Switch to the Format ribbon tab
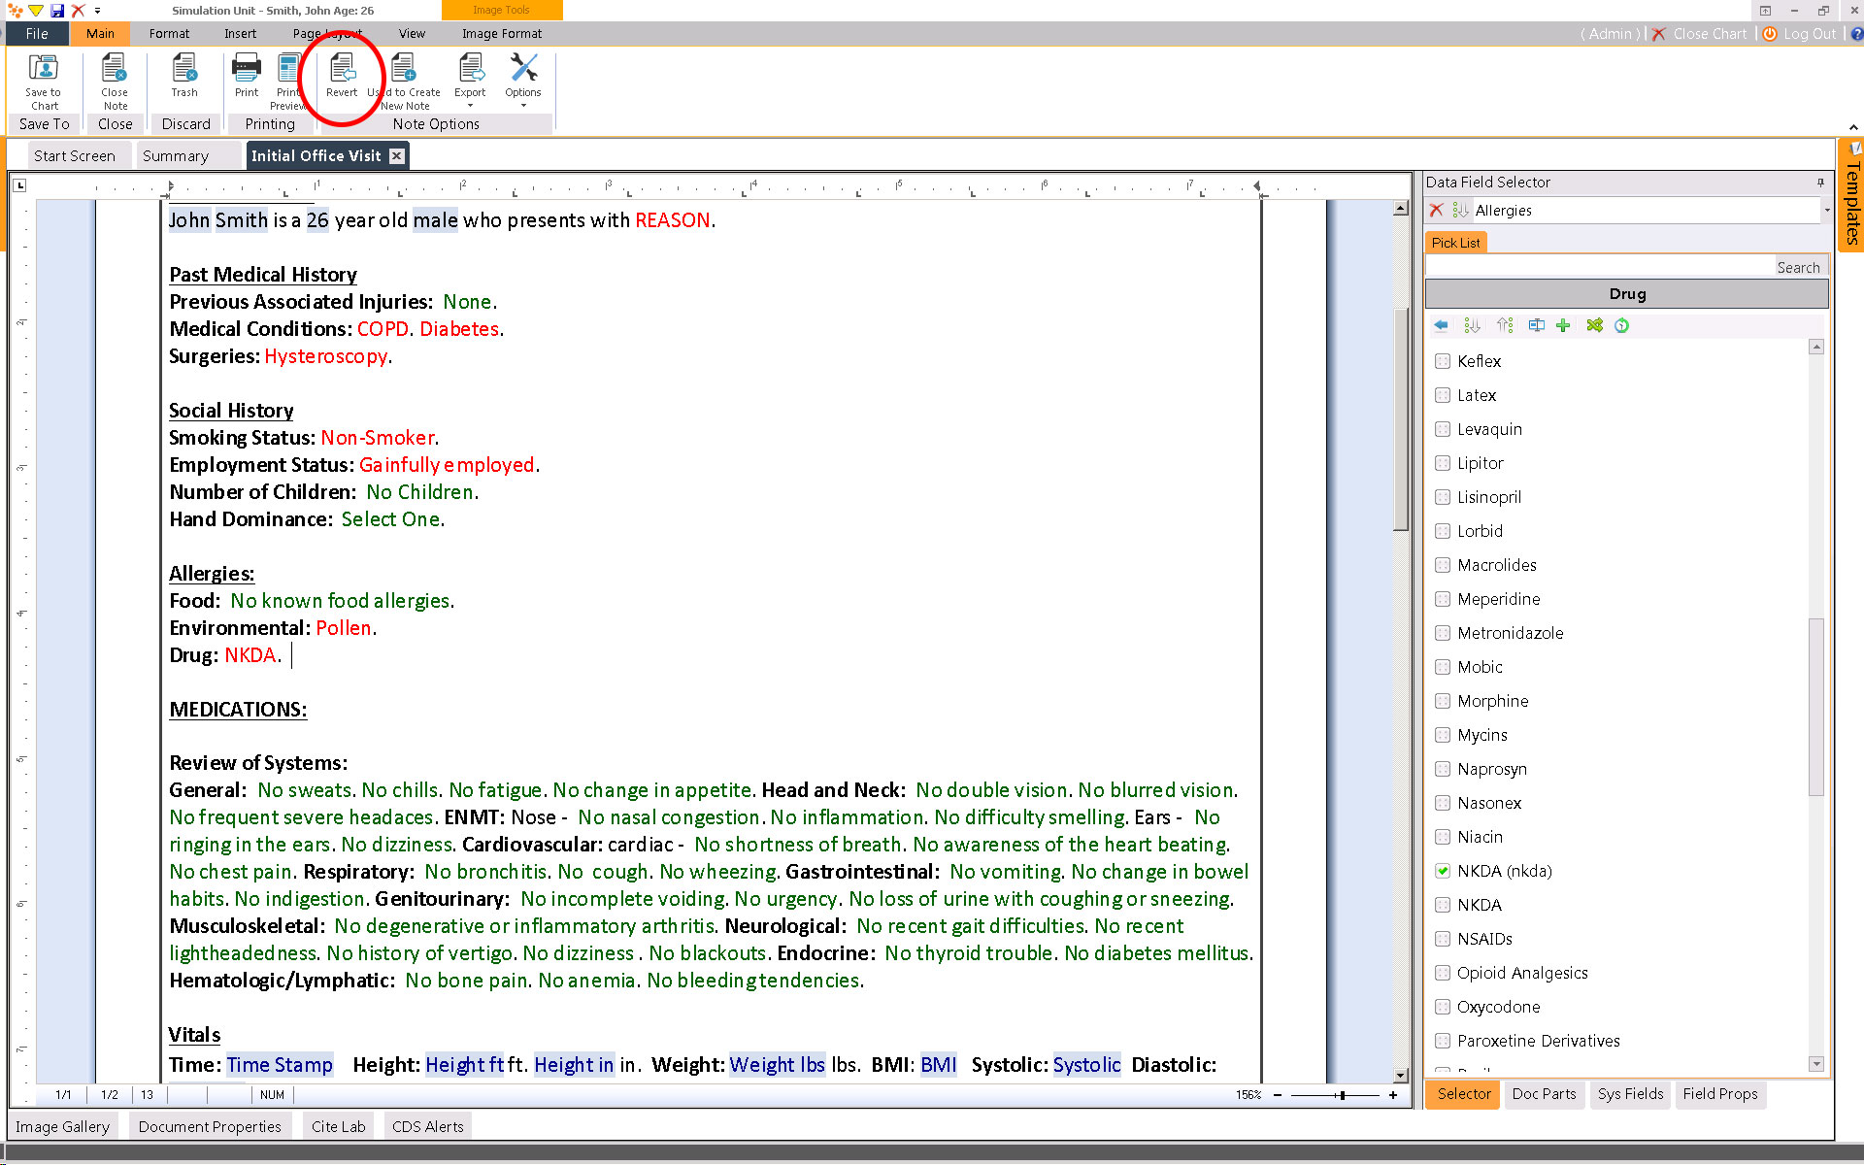This screenshot has width=1864, height=1165. tap(169, 33)
